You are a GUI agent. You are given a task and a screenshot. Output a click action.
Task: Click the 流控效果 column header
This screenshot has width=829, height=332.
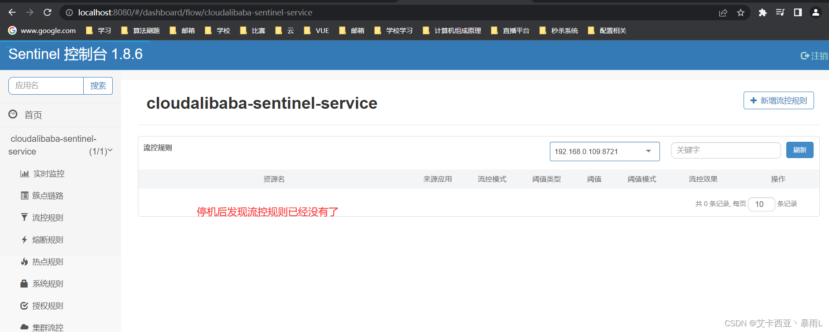(703, 179)
